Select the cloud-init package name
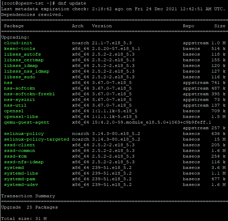This screenshot has height=221, width=228. (x=18, y=43)
